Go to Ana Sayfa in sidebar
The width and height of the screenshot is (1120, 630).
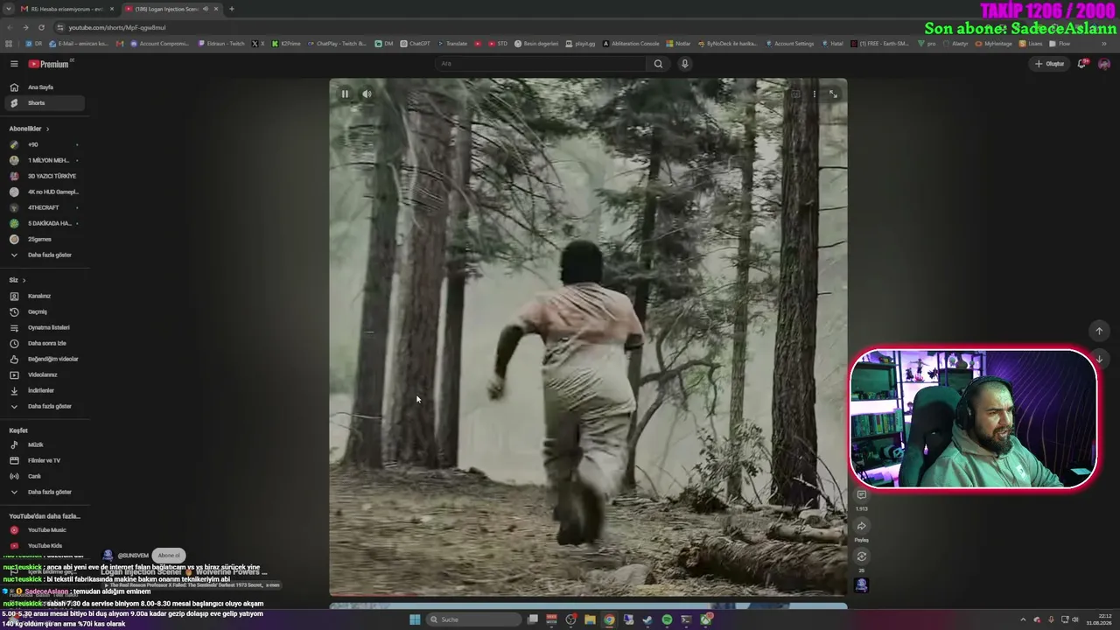tap(44, 87)
